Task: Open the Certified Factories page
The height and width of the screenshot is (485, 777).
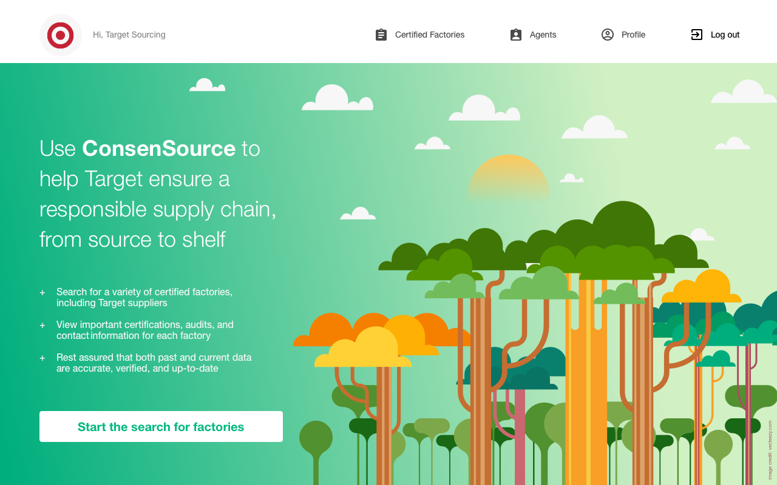Action: pyautogui.click(x=430, y=35)
